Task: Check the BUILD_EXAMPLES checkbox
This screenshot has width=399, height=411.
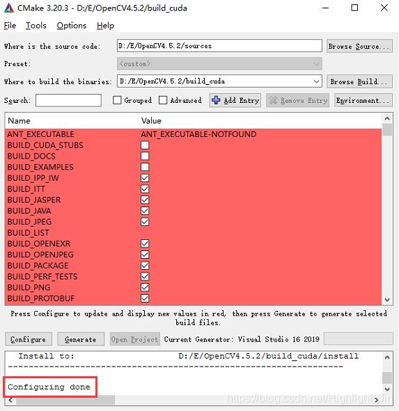Action: point(145,167)
